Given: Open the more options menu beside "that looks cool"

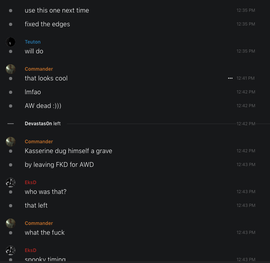Looking at the screenshot, I should [230, 78].
